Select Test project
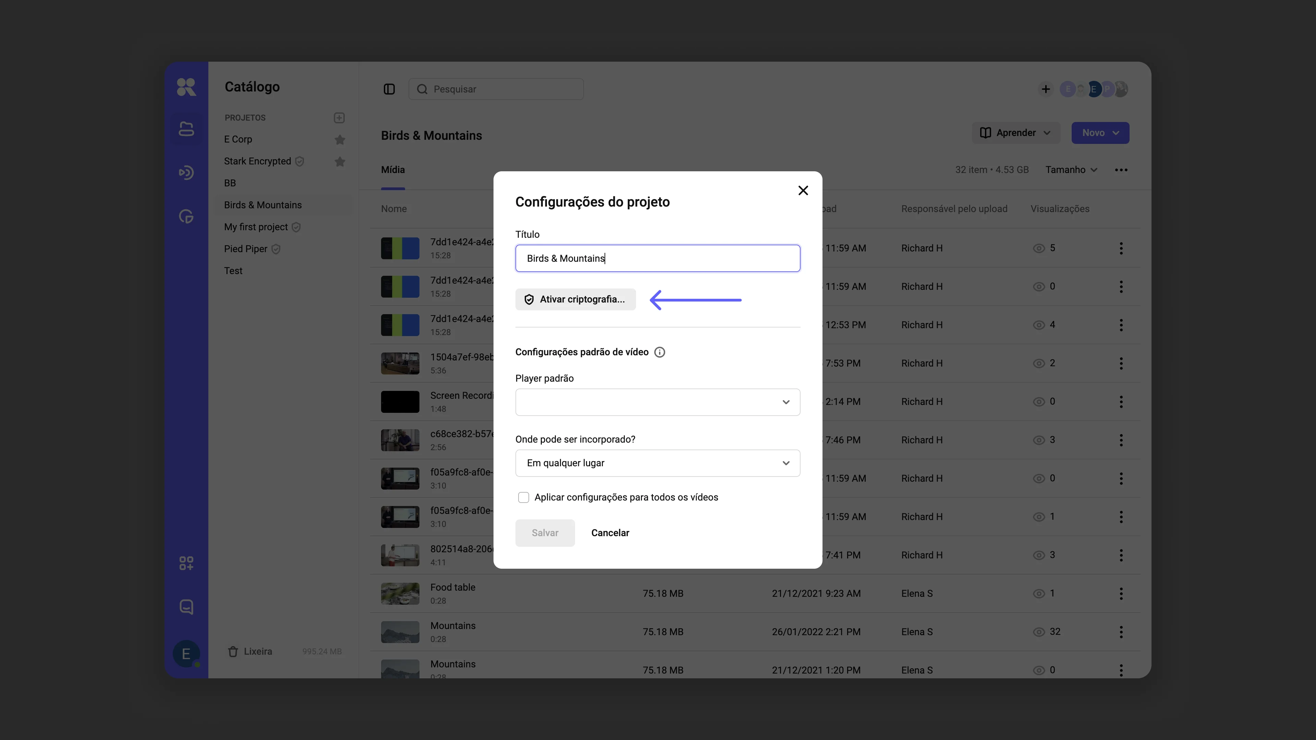1316x740 pixels. 233,271
